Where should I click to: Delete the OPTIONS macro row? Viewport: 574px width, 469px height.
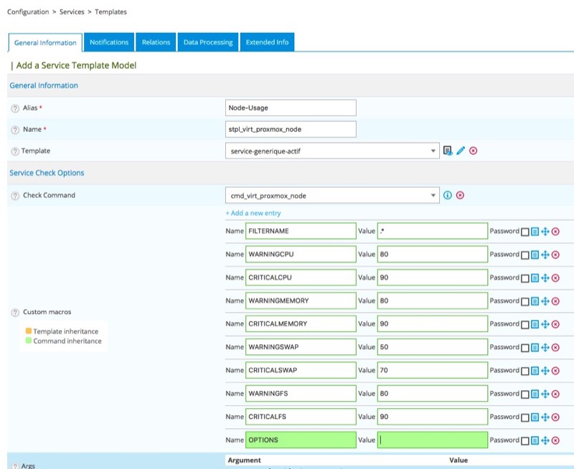(555, 440)
